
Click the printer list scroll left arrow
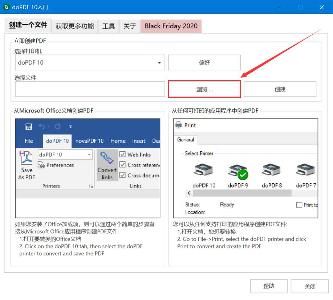pos(189,193)
